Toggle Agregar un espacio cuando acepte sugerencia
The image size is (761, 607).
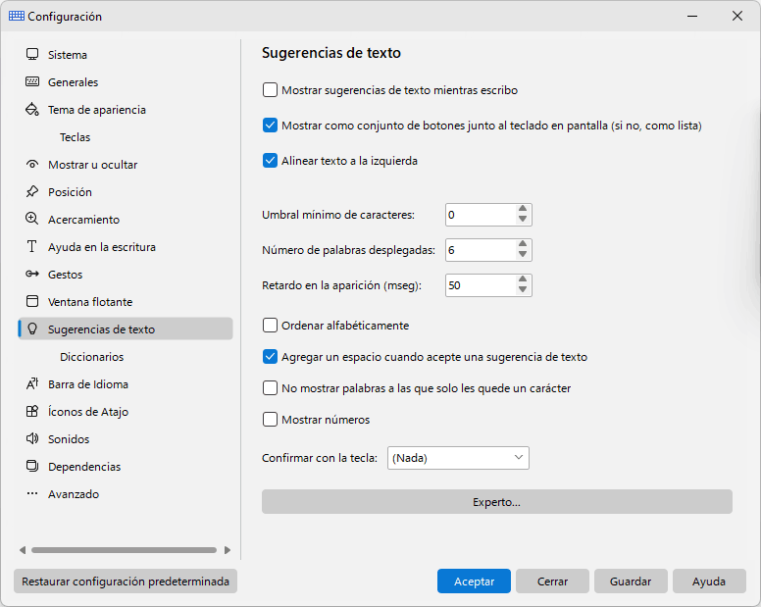click(x=270, y=357)
